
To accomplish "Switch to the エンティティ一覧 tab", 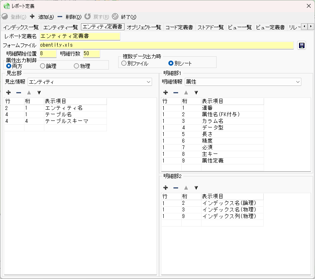I will [x=60, y=27].
